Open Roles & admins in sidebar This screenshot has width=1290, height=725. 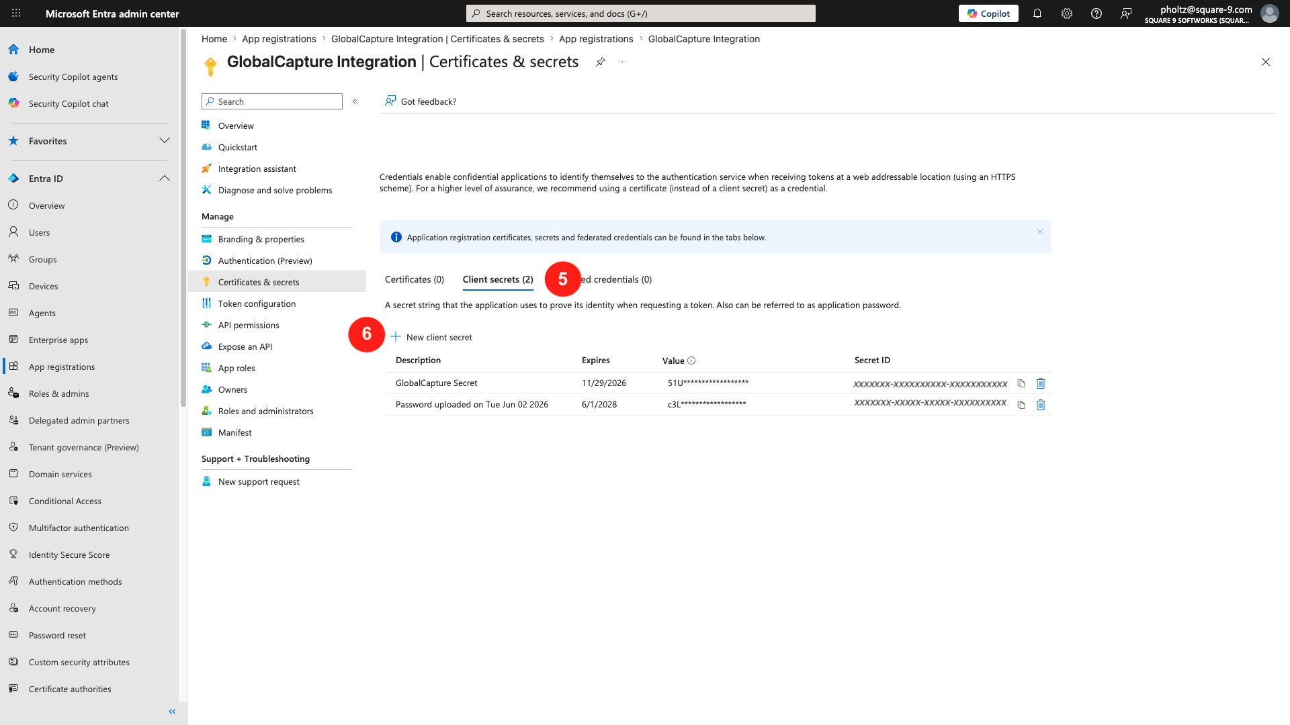[x=58, y=393]
